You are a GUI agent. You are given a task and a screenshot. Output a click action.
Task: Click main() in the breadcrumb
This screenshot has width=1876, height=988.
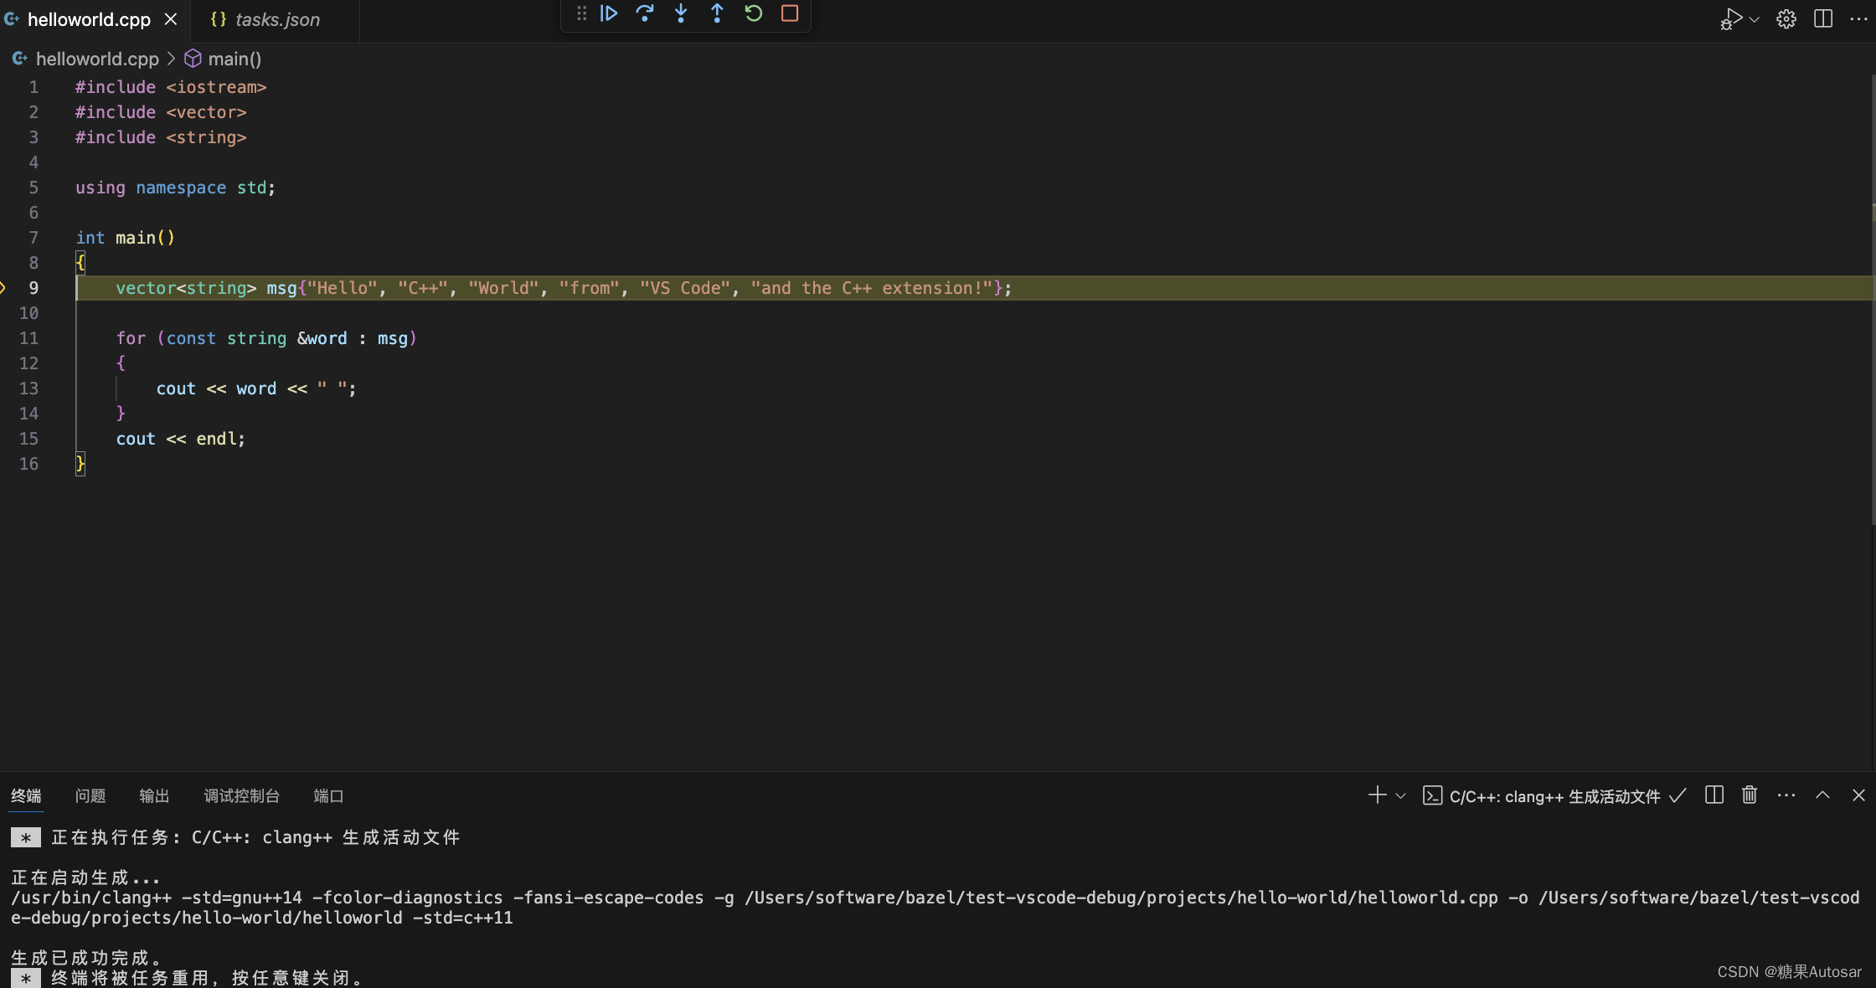[234, 59]
